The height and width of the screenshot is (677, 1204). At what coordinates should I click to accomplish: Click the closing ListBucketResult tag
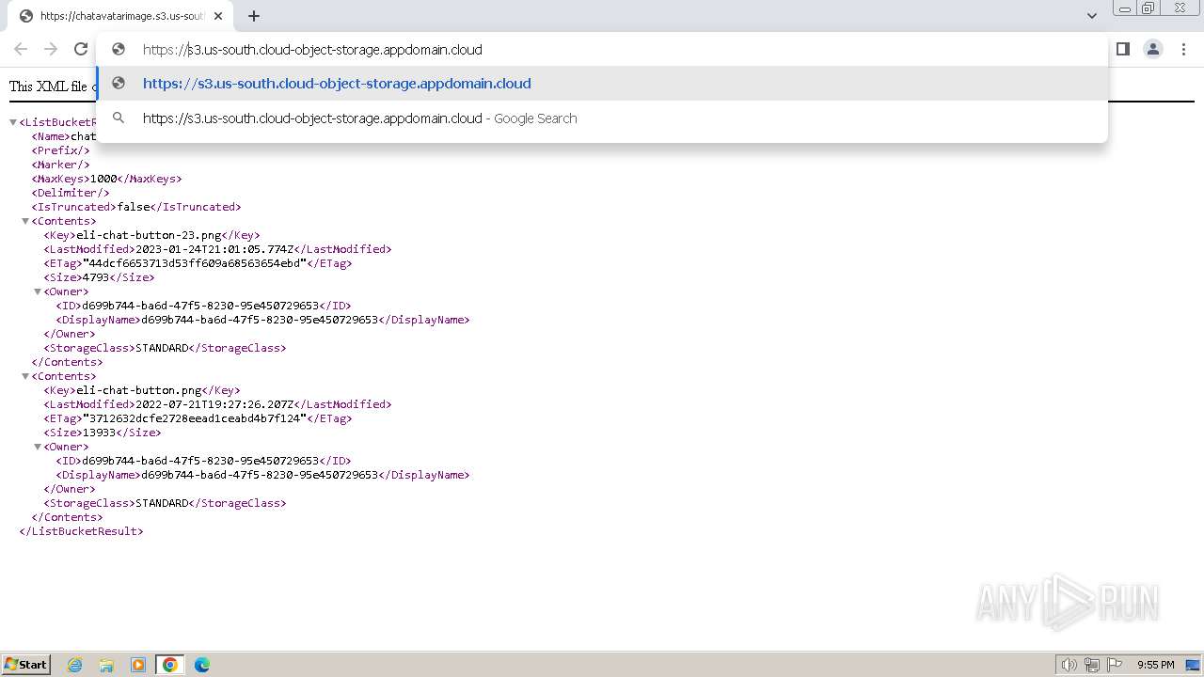(81, 531)
